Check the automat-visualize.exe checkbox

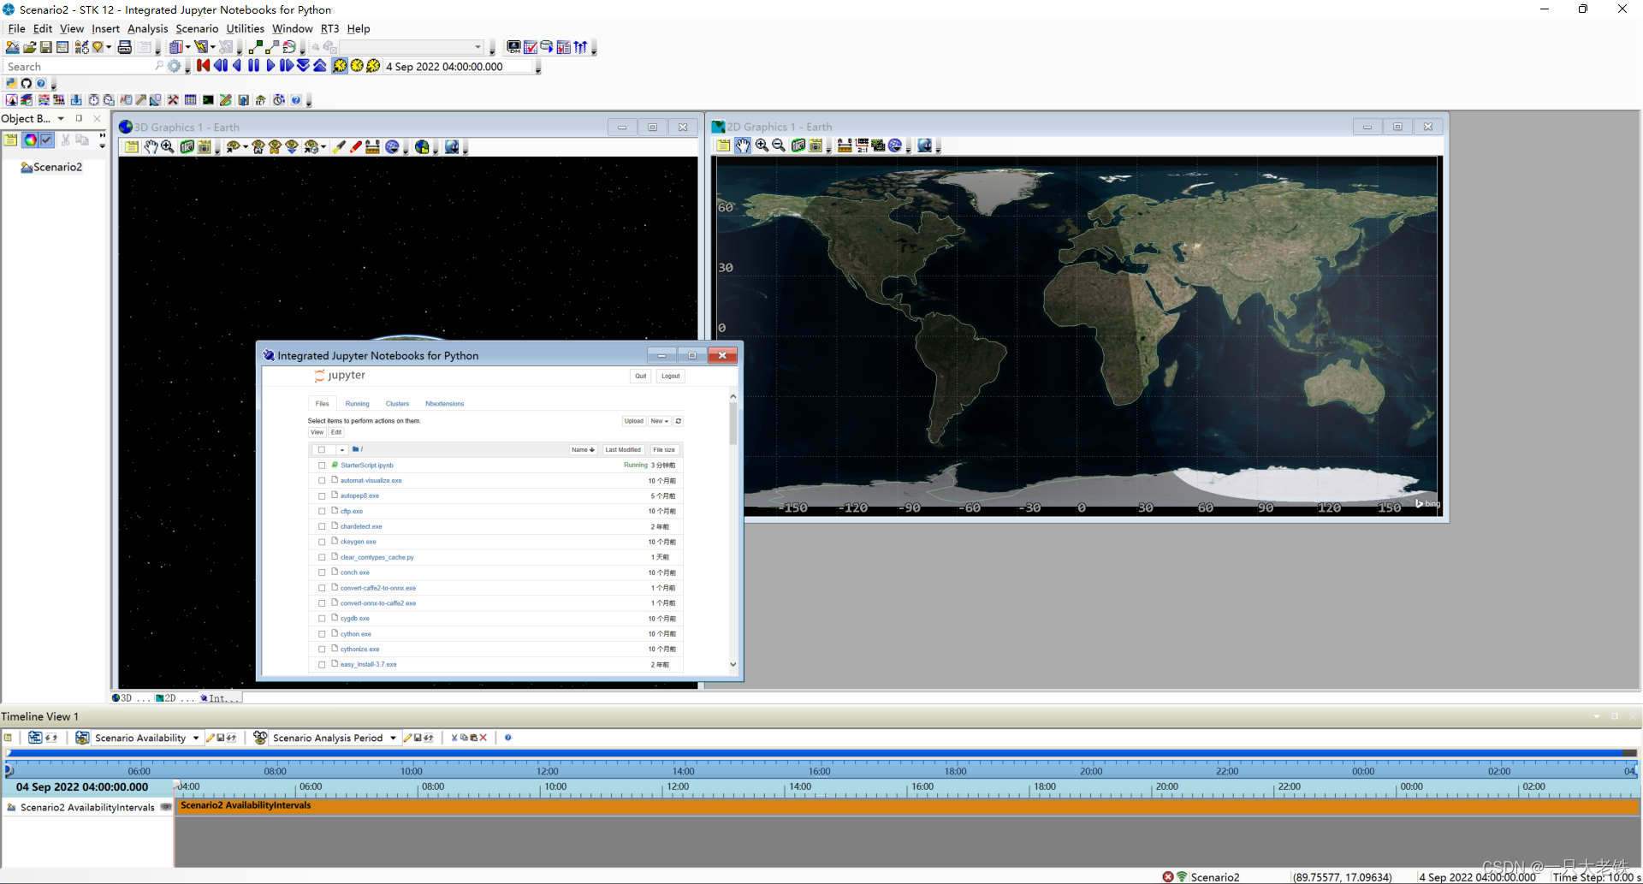(x=322, y=481)
